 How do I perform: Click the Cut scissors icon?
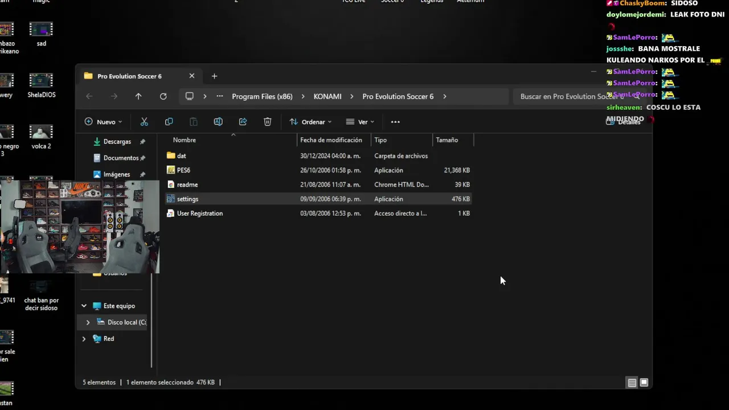tap(144, 122)
